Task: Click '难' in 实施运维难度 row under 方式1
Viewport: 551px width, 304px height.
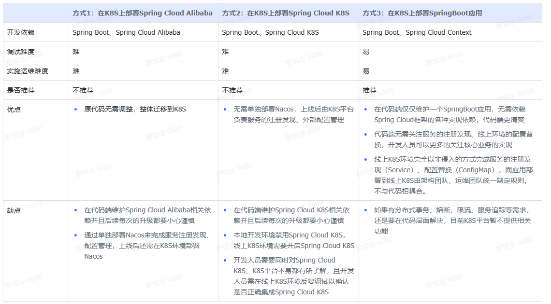Action: (x=76, y=71)
